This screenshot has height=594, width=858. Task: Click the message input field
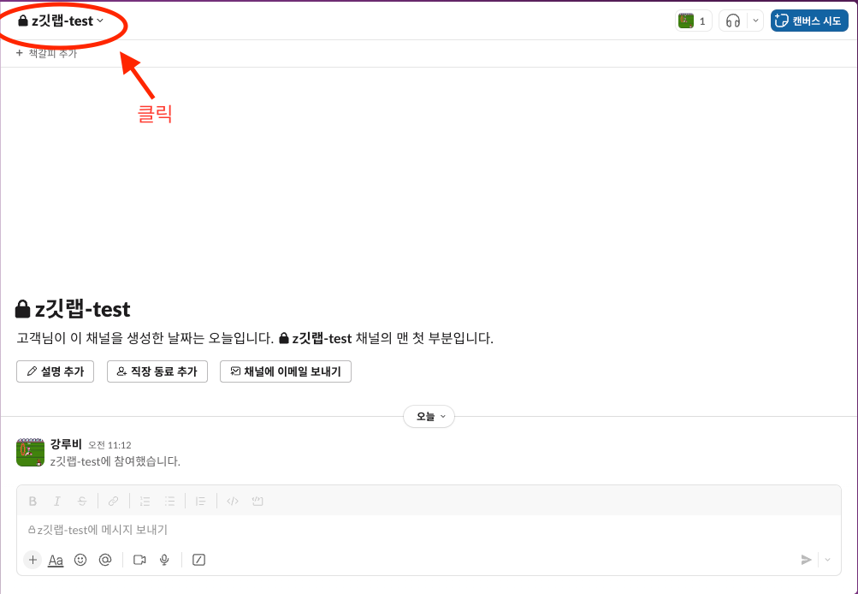tap(429, 530)
